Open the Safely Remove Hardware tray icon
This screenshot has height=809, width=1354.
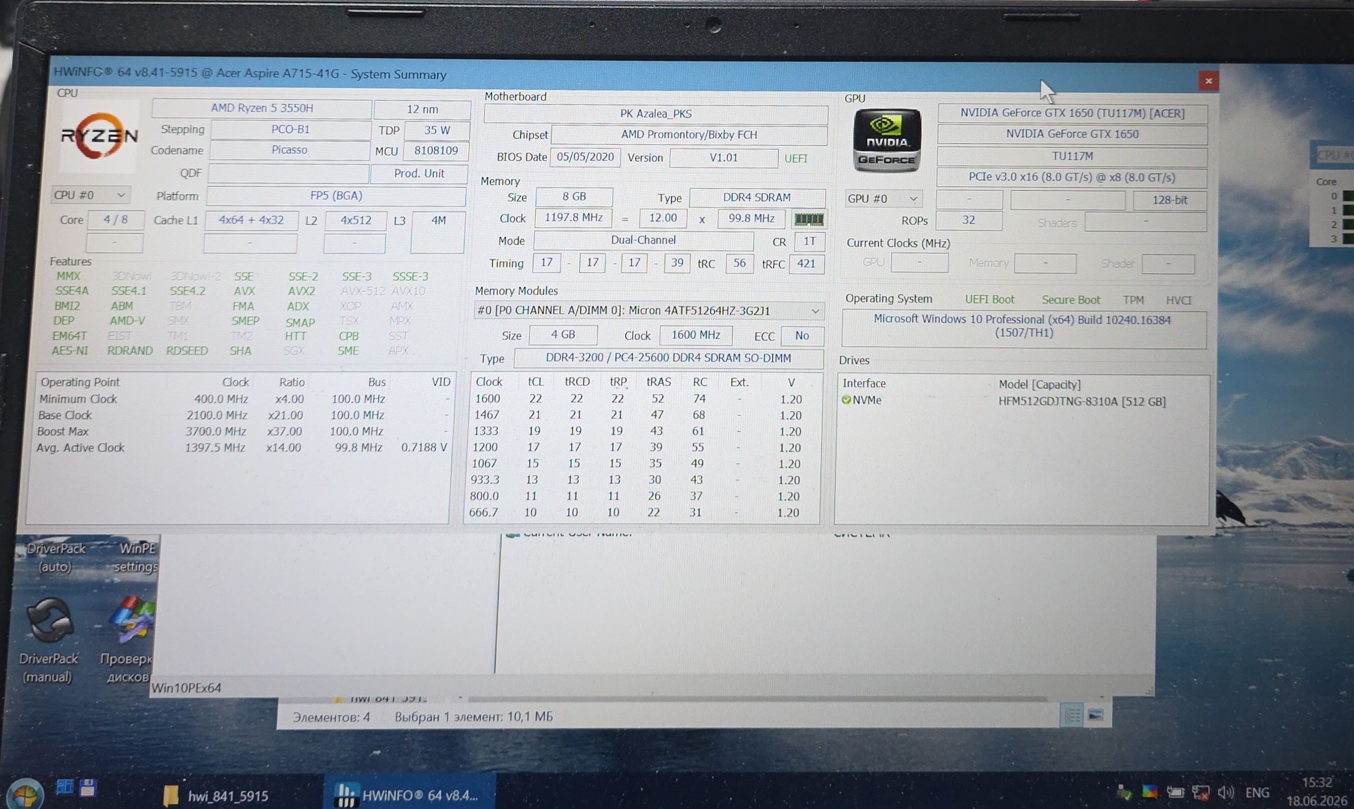pyautogui.click(x=1123, y=792)
